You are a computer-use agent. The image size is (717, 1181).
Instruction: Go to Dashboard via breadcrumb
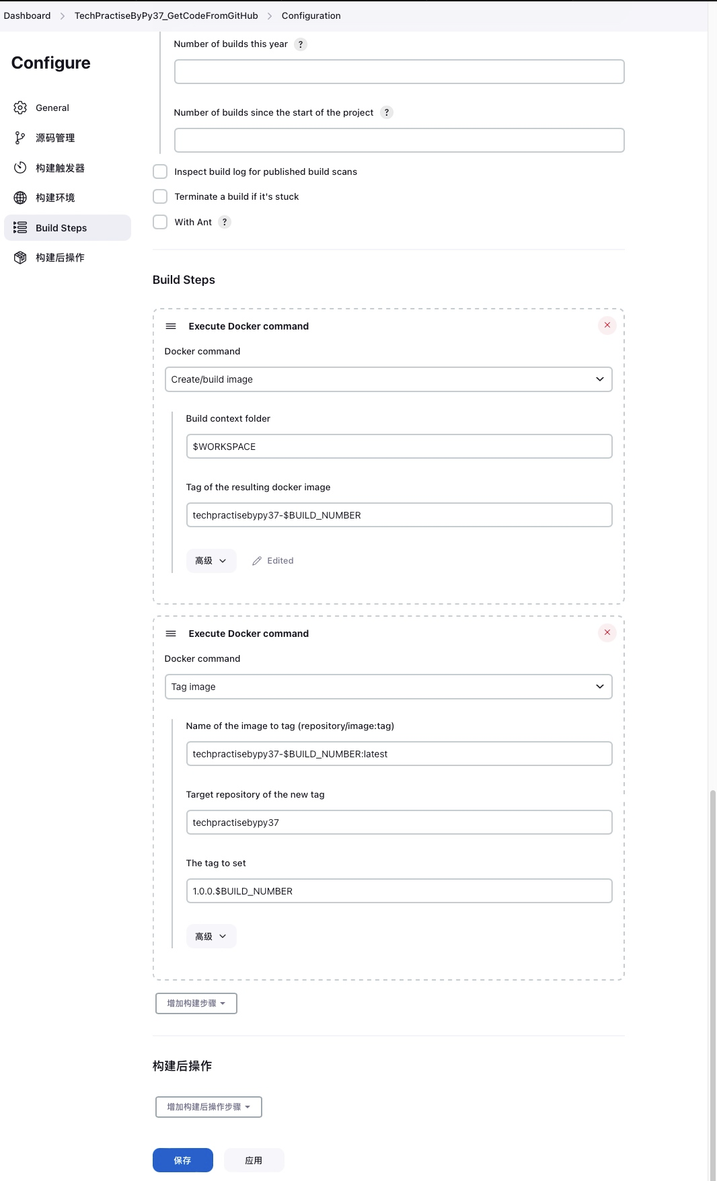[27, 15]
